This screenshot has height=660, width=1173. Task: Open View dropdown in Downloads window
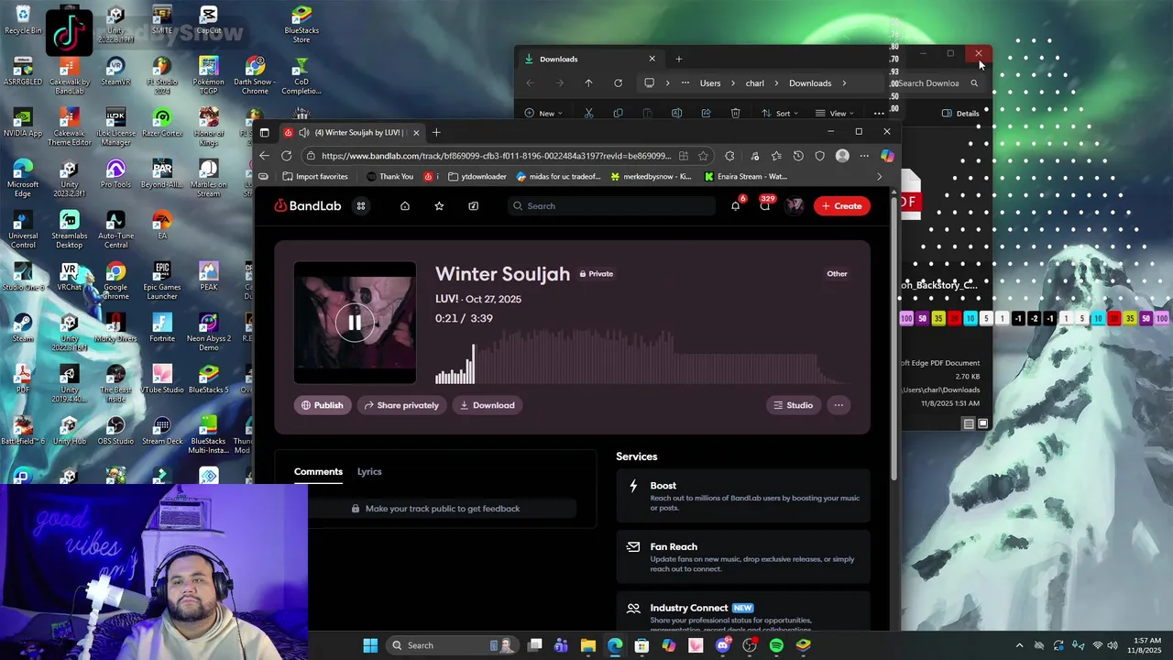coord(837,114)
